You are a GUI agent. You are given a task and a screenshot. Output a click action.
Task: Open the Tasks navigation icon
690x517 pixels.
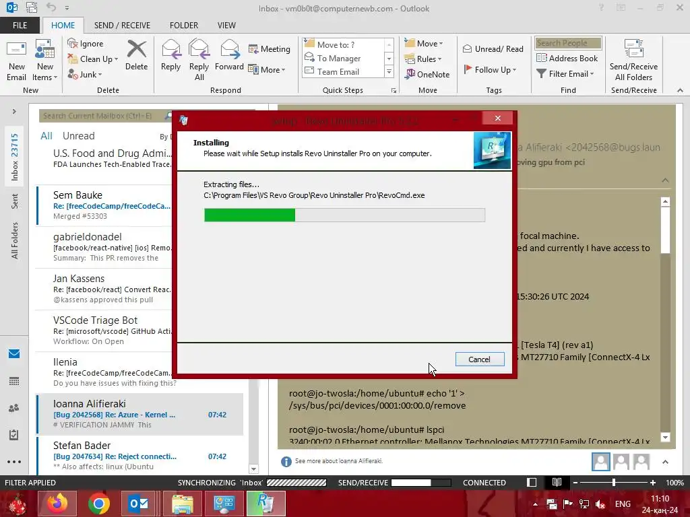click(14, 435)
